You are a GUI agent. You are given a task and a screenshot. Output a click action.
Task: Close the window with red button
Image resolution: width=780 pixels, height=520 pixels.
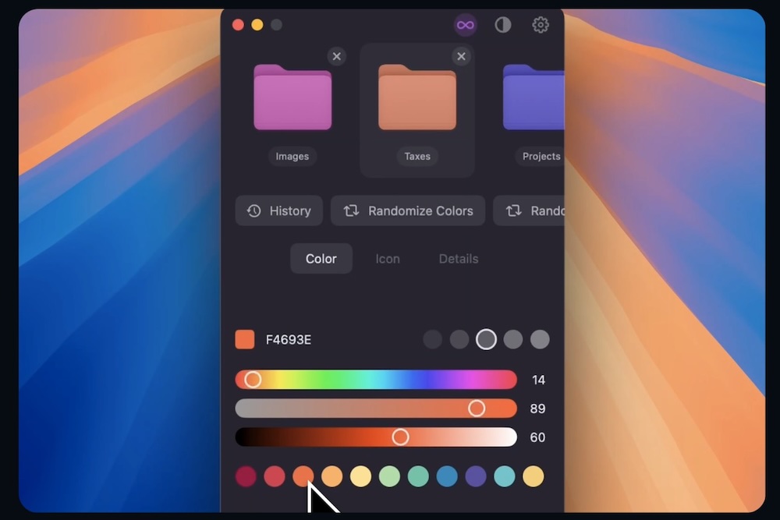(x=238, y=25)
